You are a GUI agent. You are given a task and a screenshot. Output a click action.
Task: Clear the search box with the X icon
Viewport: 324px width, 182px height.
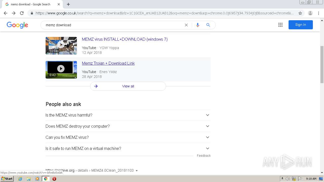(x=186, y=25)
